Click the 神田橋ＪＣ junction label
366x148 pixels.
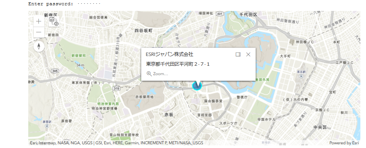305,42
